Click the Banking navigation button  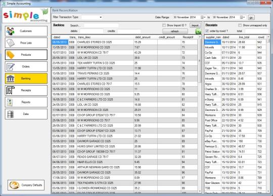[x=26, y=79]
